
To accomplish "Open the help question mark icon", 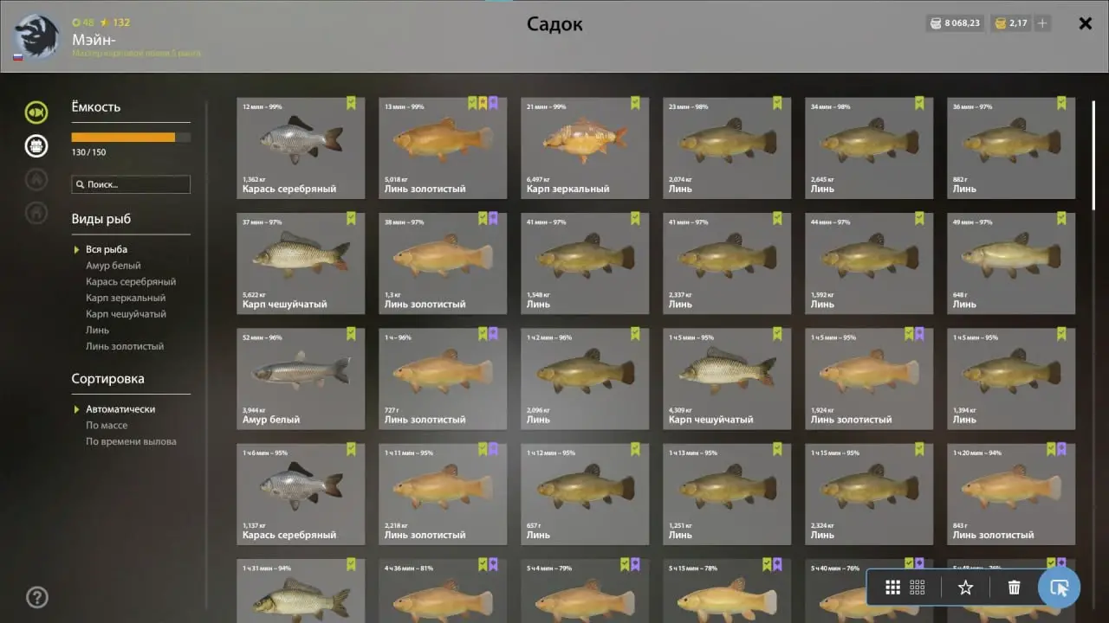I will (x=37, y=597).
